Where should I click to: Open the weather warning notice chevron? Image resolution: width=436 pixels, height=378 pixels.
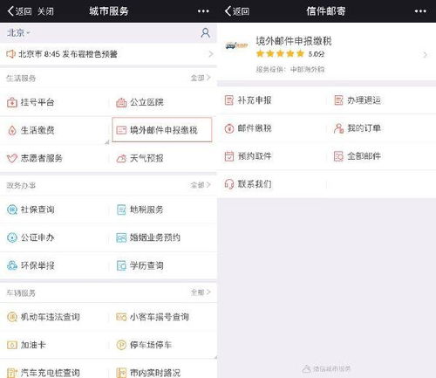pos(211,54)
